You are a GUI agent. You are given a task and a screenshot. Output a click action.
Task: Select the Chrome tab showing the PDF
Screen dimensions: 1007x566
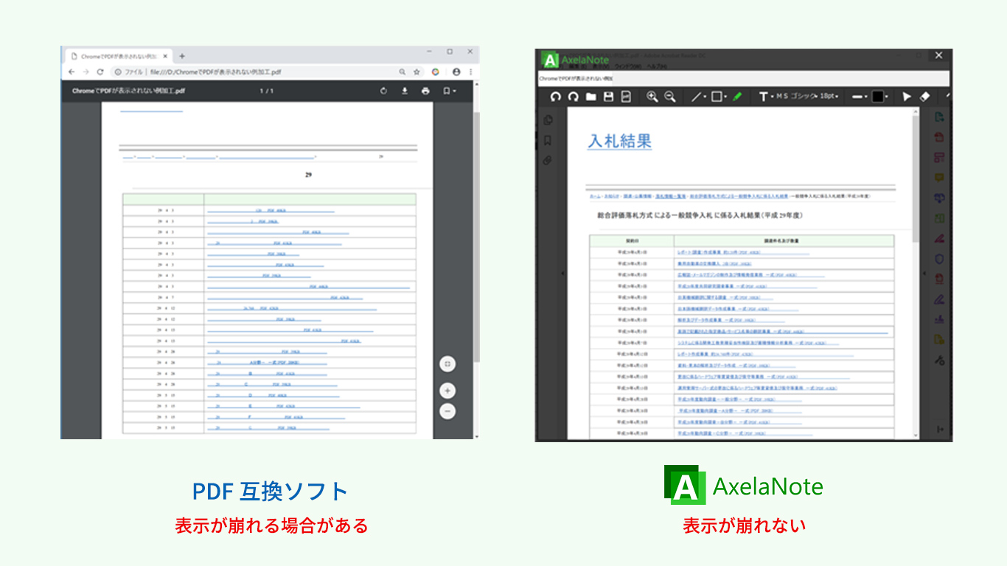tap(119, 56)
